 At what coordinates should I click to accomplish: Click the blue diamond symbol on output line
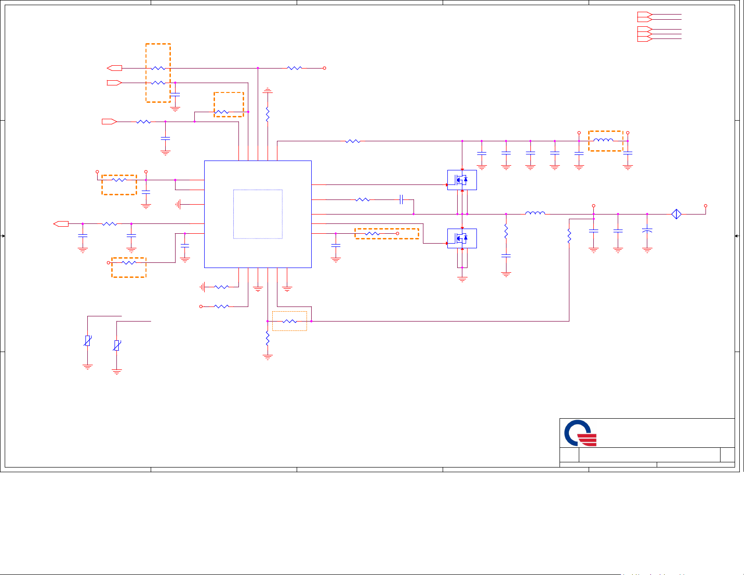pos(676,214)
